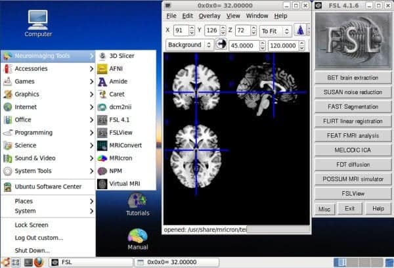394x268 pixels.
Task: Switch to FSL window in taskbar
Action: [x=91, y=263]
